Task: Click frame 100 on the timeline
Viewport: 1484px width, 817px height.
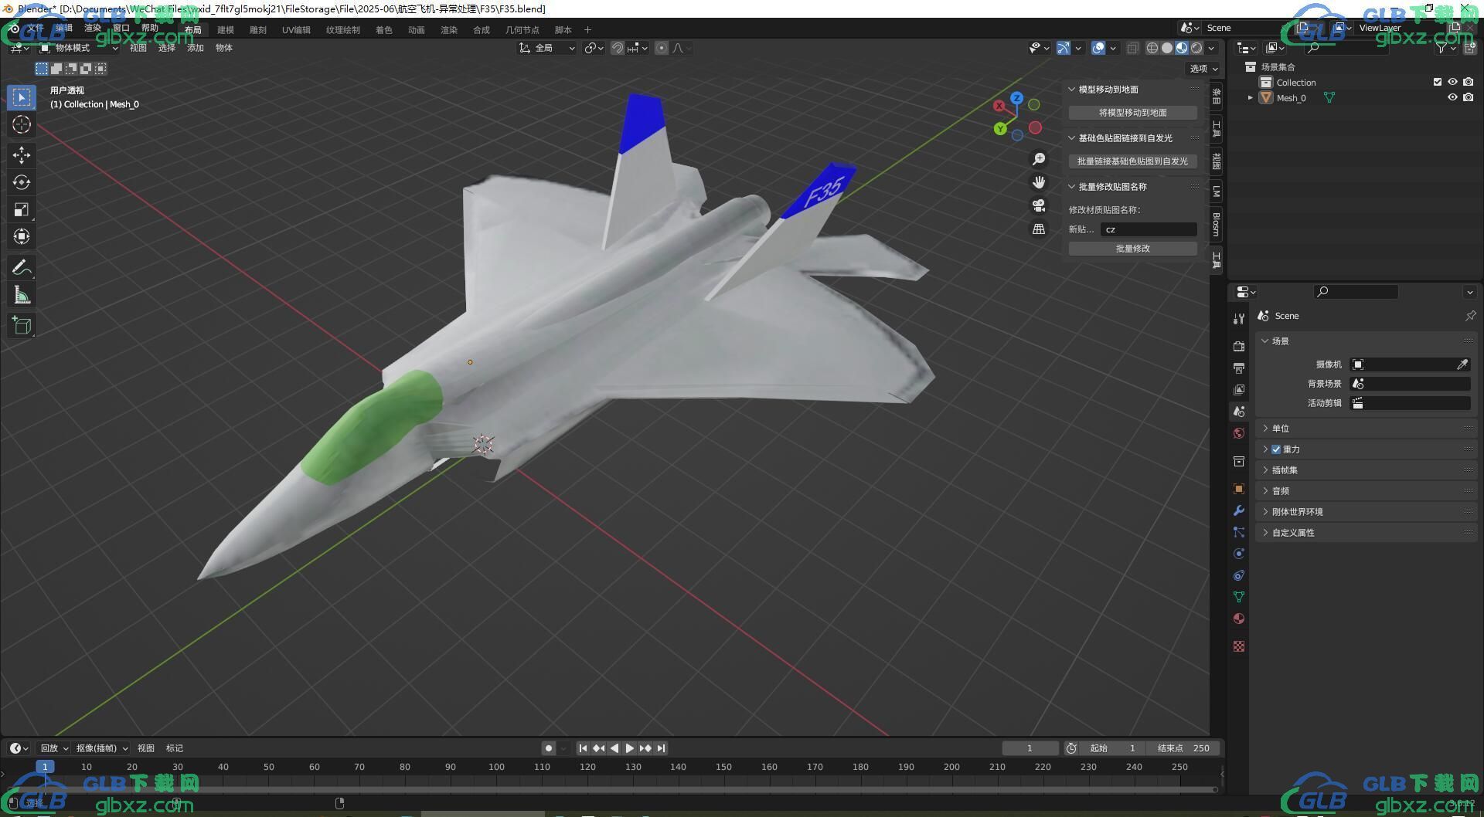Action: tap(496, 767)
